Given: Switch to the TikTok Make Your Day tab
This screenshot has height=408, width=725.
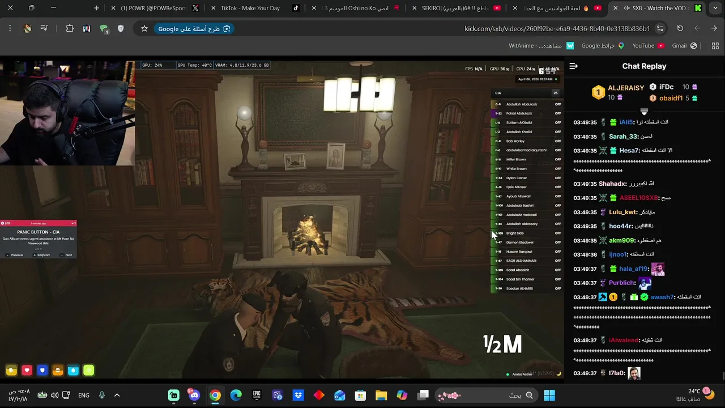Looking at the screenshot, I should [x=255, y=8].
